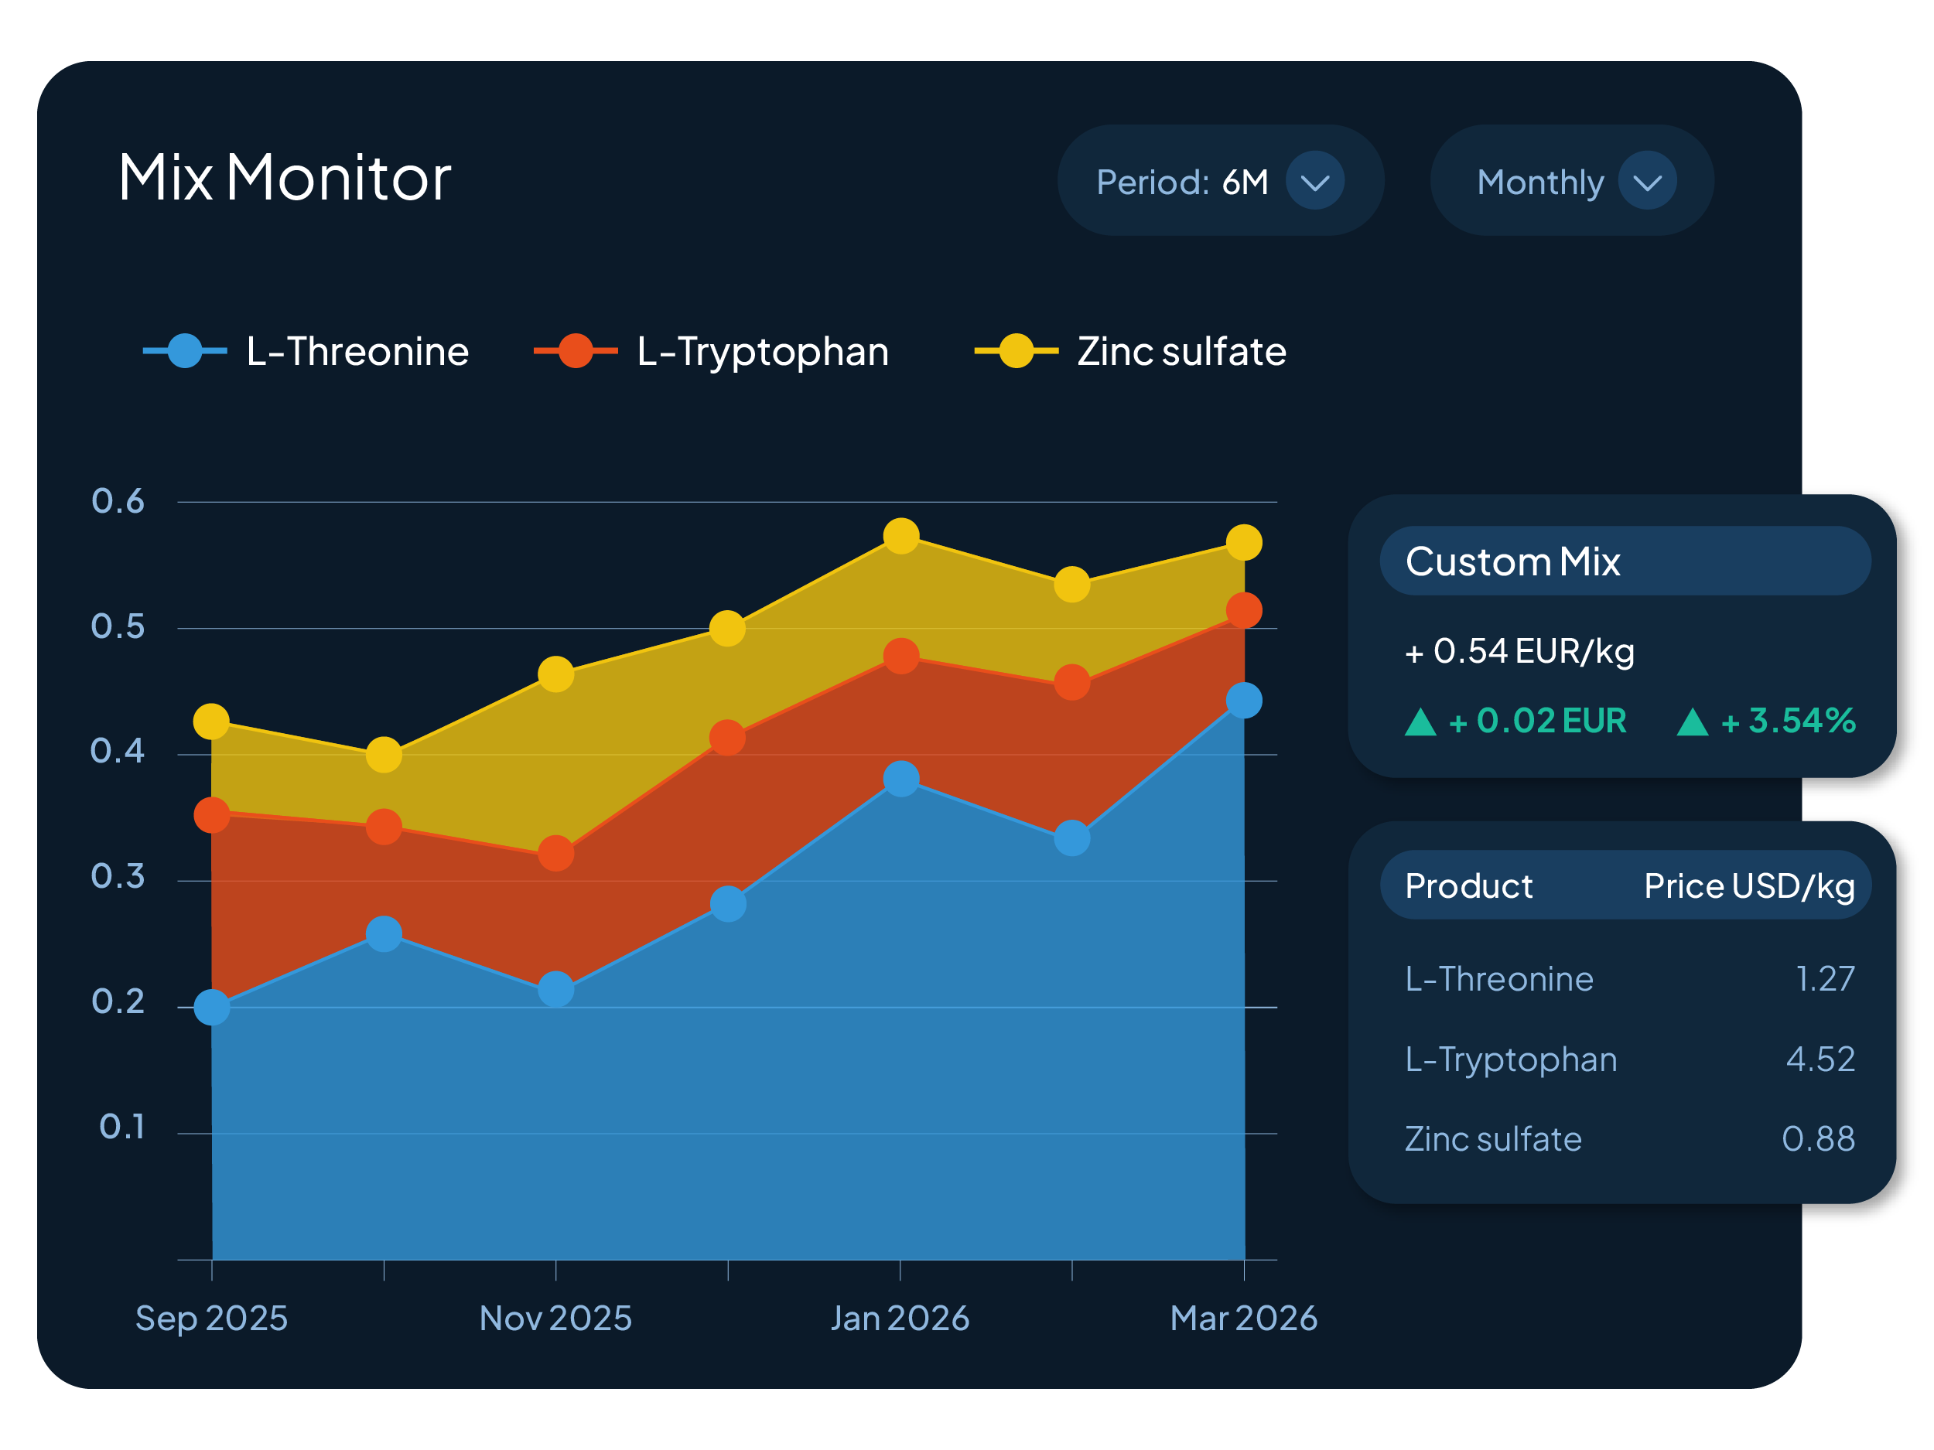Screen dimensions: 1934x1450
Task: Click the Period: 6M selector pill
Action: tap(1181, 182)
